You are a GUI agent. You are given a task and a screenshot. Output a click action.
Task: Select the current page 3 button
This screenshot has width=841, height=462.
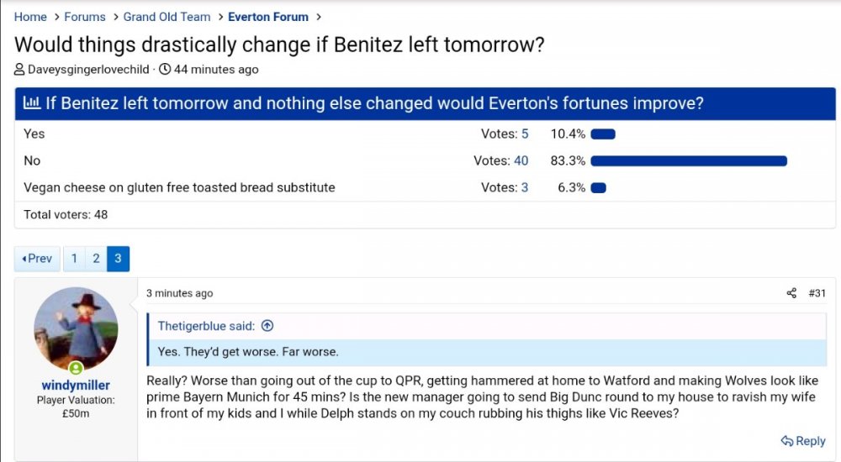(x=118, y=259)
